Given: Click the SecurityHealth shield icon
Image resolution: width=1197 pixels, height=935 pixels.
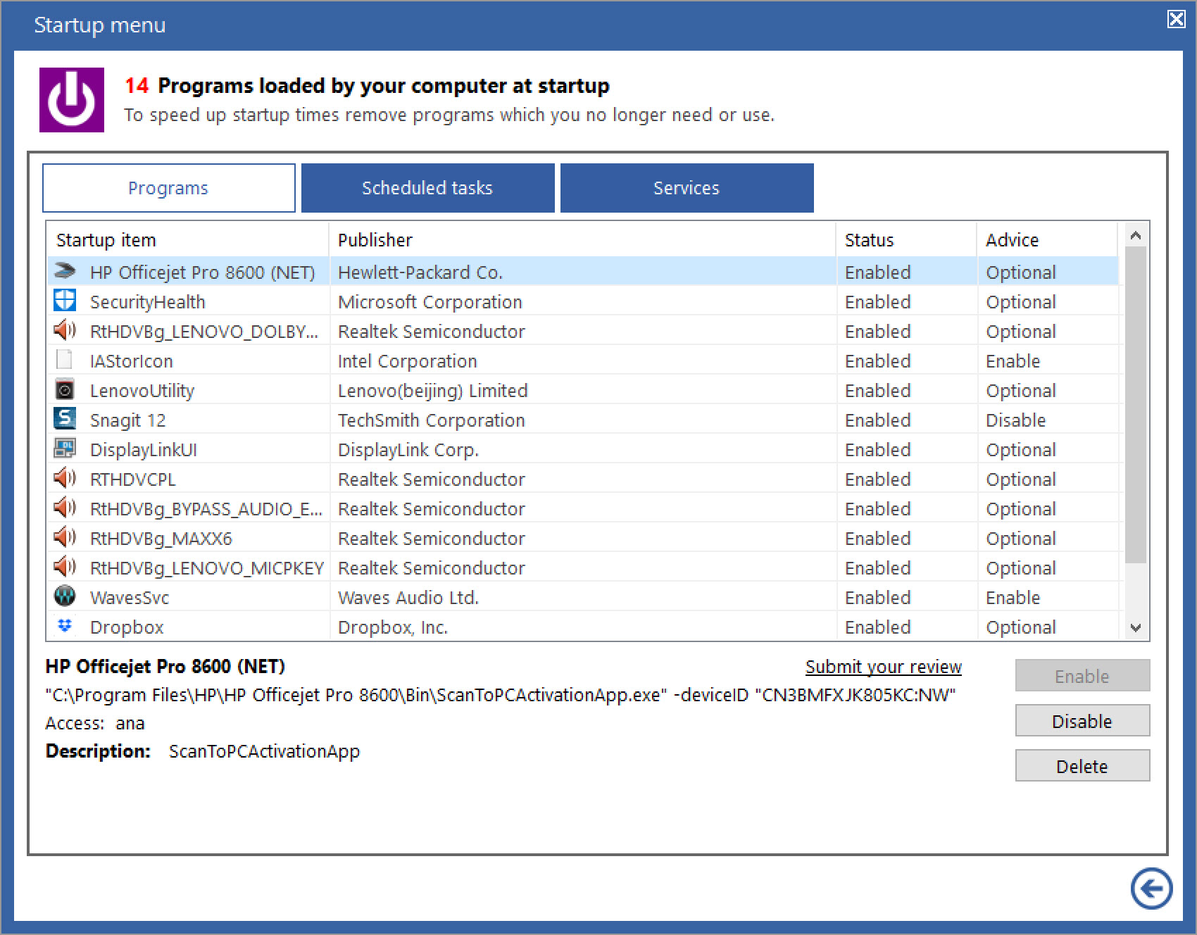Looking at the screenshot, I should (x=65, y=301).
